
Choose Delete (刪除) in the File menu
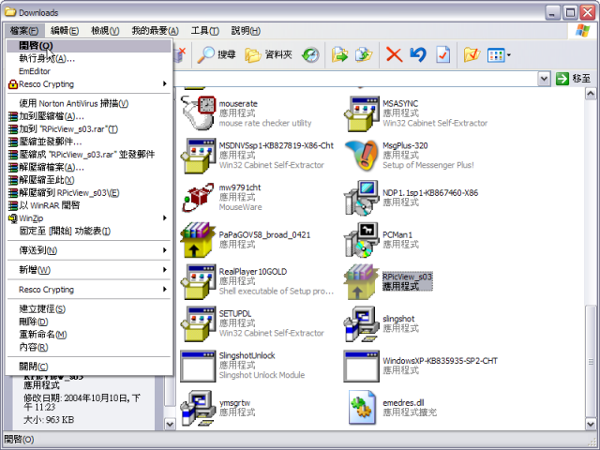point(89,322)
